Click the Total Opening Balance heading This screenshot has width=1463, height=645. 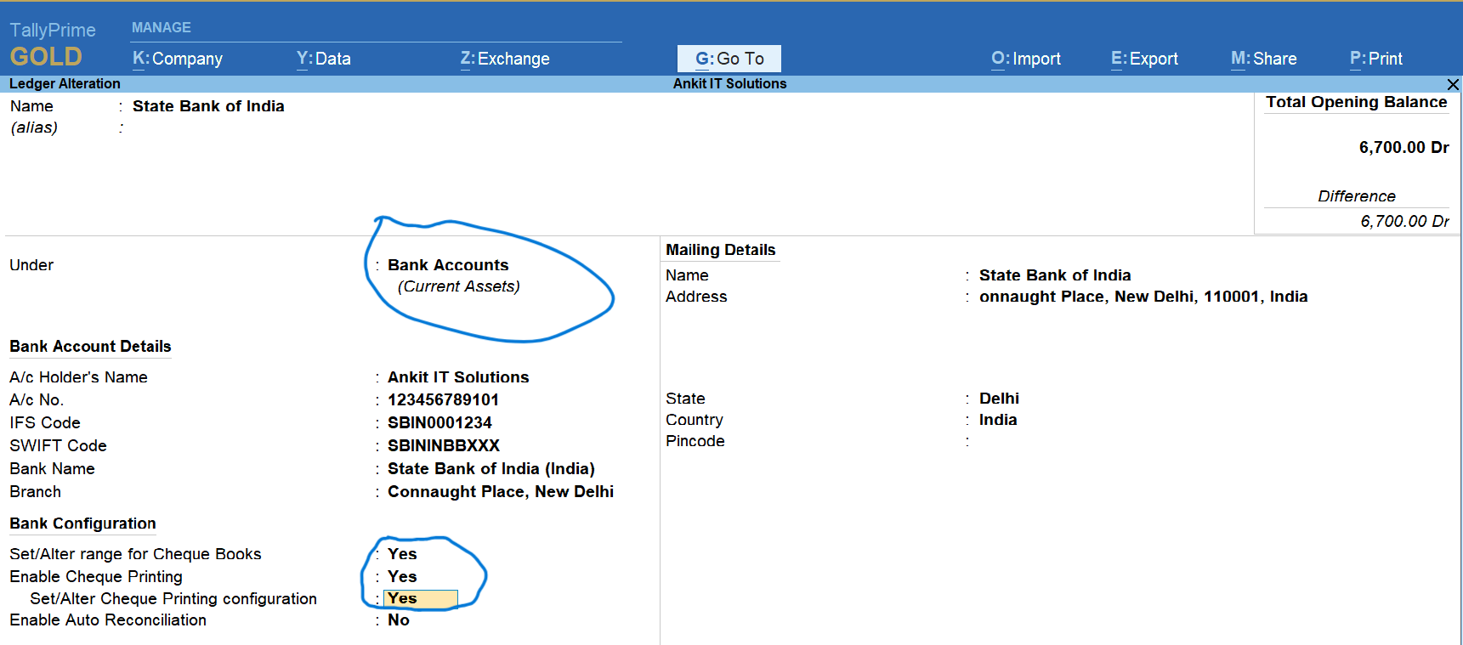point(1356,102)
